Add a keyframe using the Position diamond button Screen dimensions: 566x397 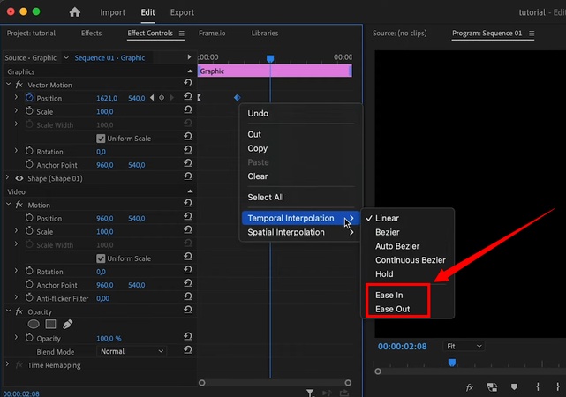[161, 98]
